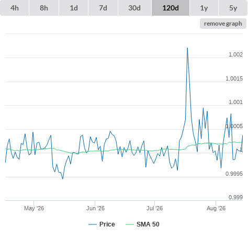
Task: Select the 4h time range tab
Action: (x=15, y=8)
